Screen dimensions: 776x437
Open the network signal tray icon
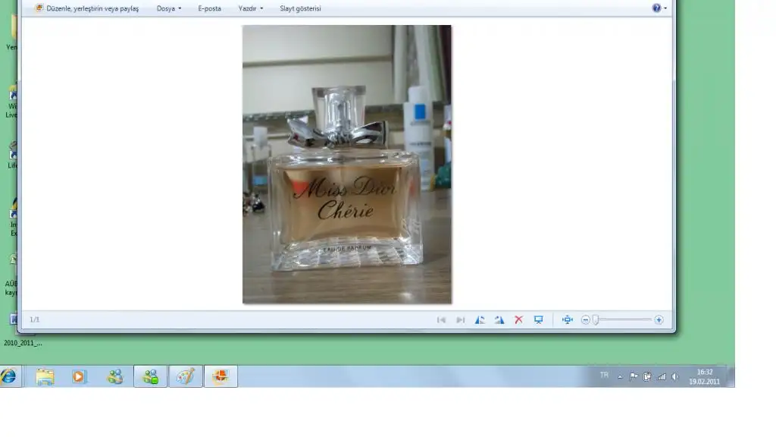661,376
